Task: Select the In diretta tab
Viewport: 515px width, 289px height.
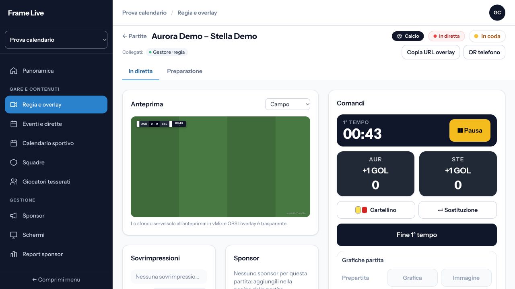Action: [140, 71]
